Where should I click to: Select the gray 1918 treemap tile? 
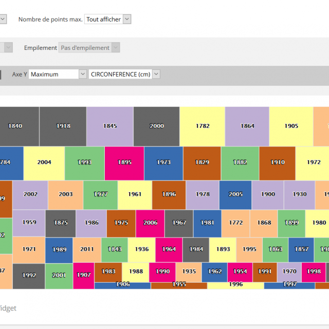tap(63, 126)
